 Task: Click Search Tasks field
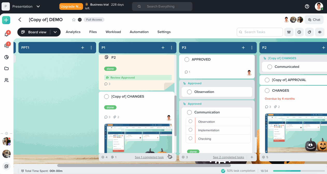click(260, 32)
